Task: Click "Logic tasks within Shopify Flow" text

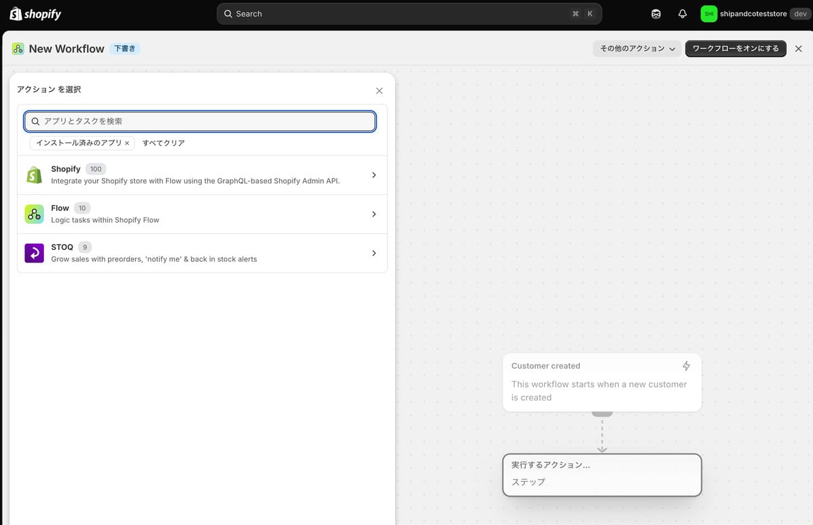Action: click(x=105, y=220)
